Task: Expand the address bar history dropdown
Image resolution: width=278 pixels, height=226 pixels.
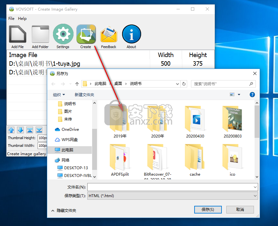Action: (177, 84)
